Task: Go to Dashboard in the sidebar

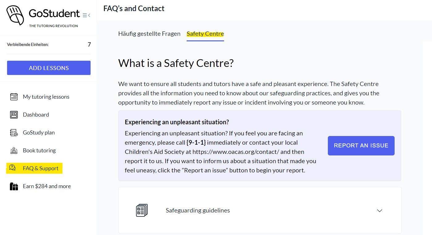Action: click(36, 115)
